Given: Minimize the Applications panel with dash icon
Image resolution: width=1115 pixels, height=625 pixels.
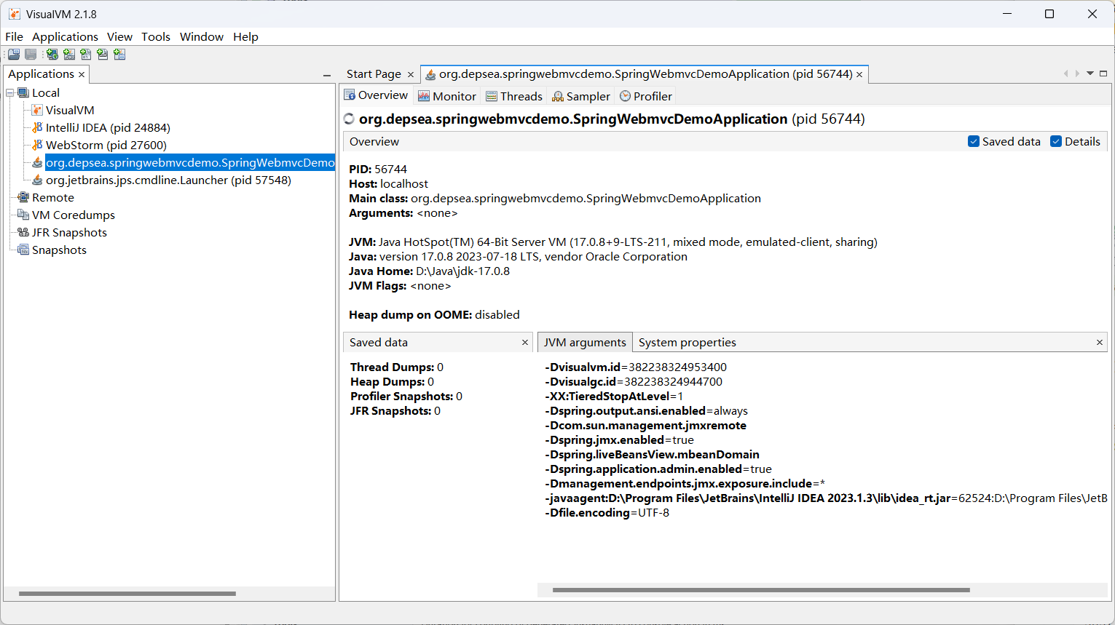Looking at the screenshot, I should point(327,75).
